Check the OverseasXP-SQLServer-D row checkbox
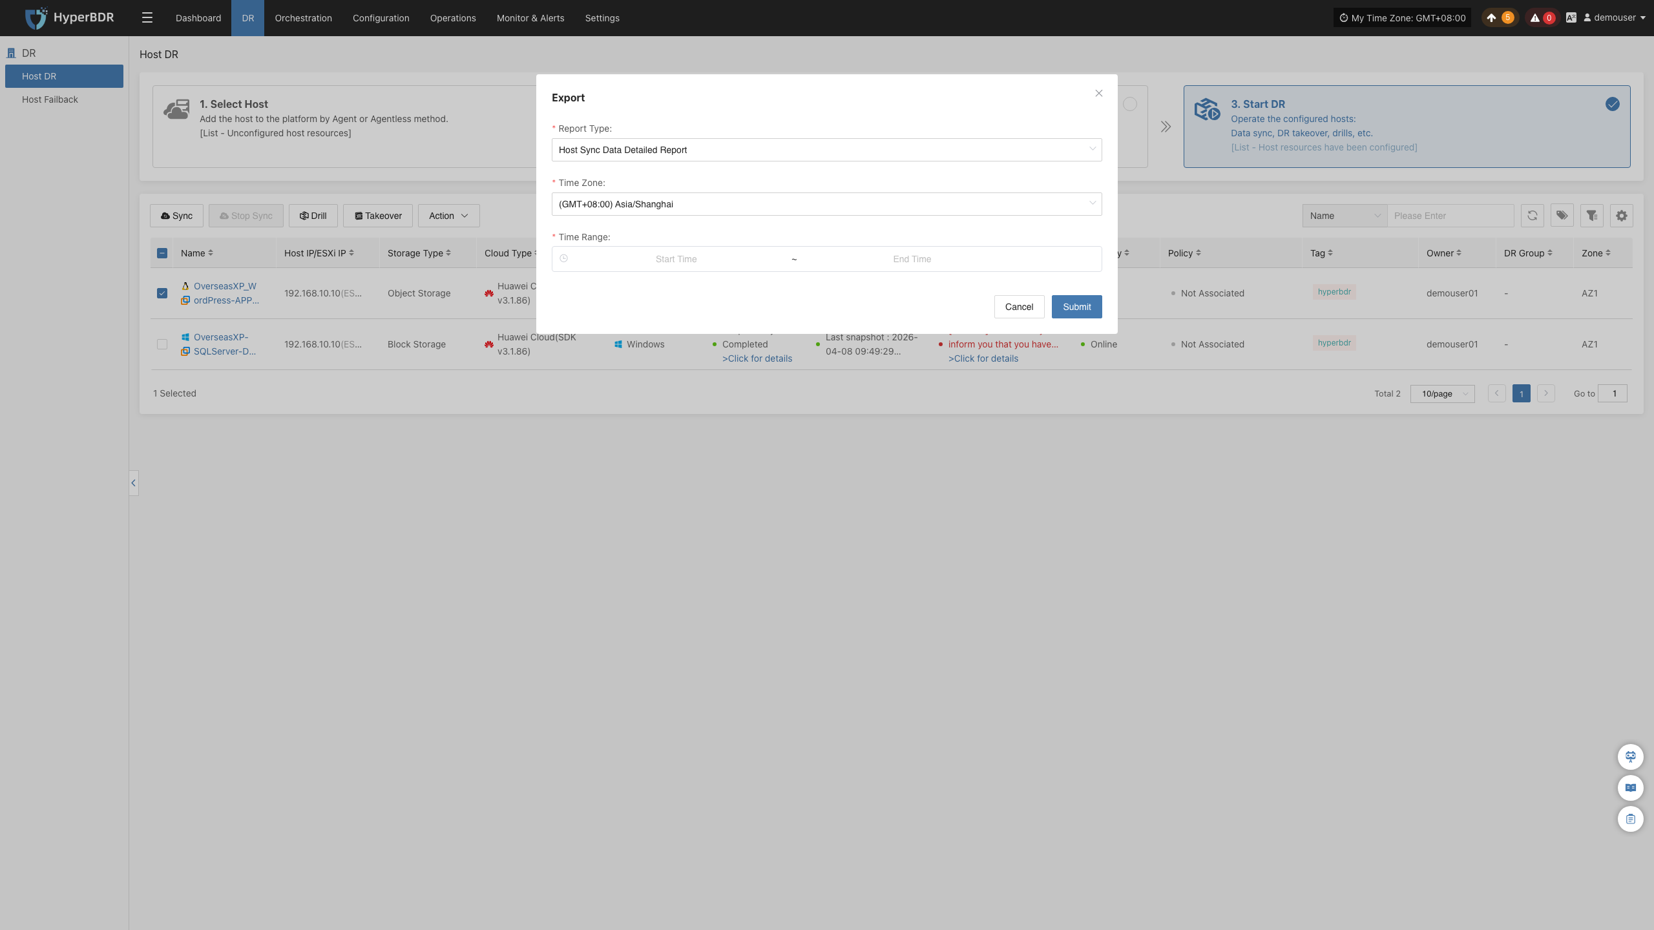Viewport: 1654px width, 930px height. click(162, 344)
